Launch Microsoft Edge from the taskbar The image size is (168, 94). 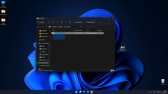point(84,92)
